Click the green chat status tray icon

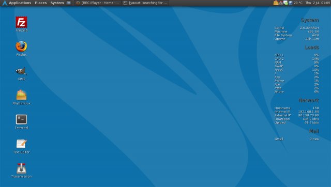click(285, 3)
